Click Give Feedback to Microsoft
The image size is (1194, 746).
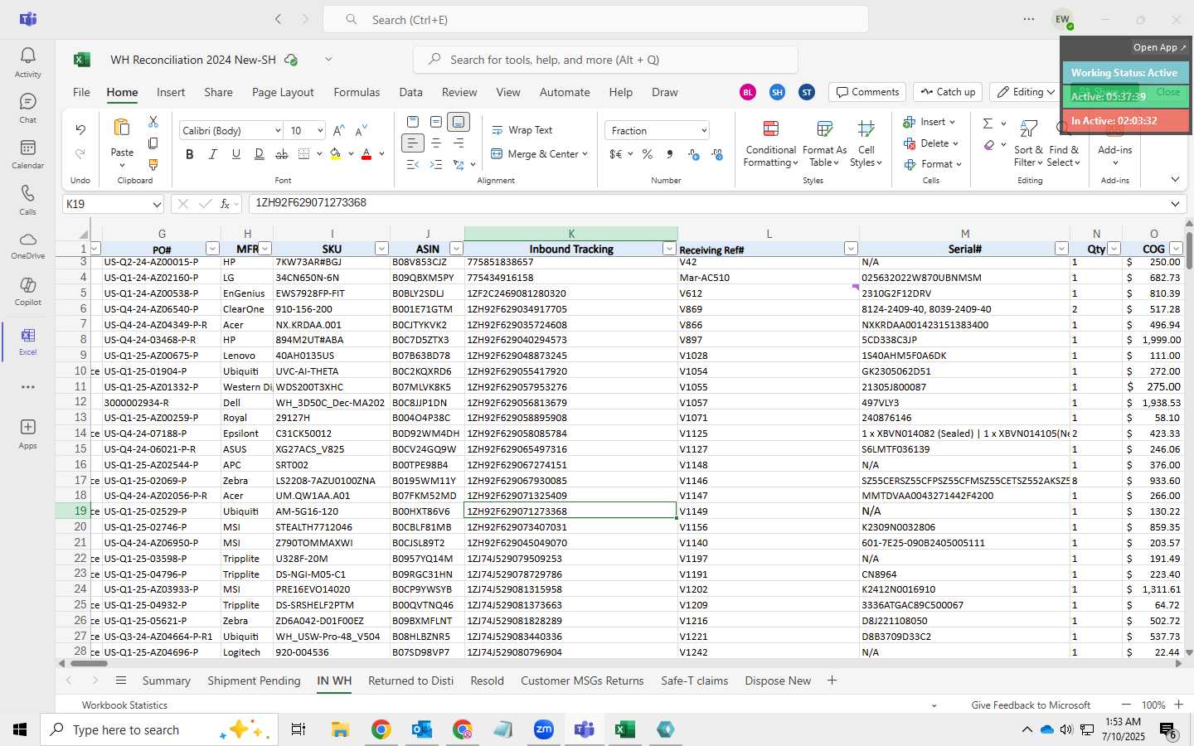pos(1031,705)
